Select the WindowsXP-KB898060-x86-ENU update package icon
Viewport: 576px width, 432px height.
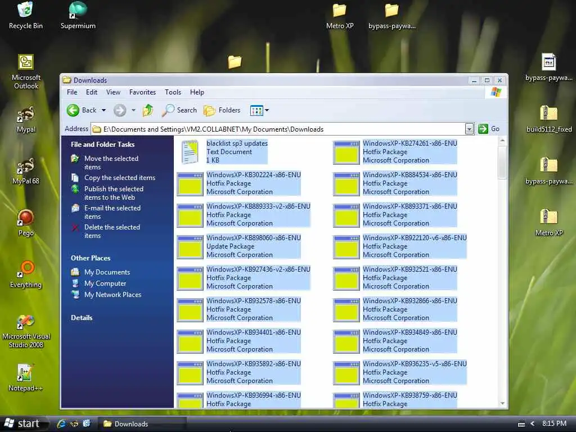pyautogui.click(x=190, y=247)
